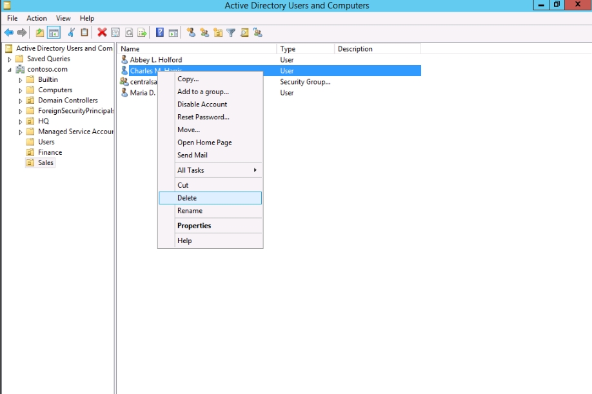Select the Sales OU in tree
Screen dimensions: 592x394
[x=46, y=163]
